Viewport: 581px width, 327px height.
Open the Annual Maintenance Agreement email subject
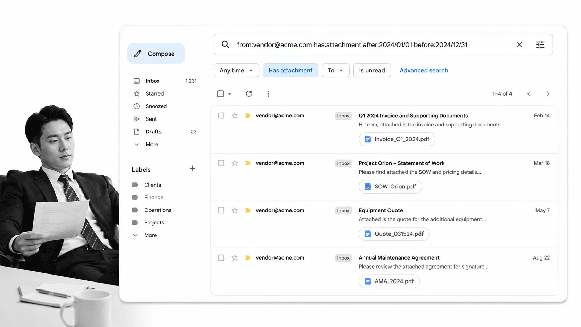click(399, 257)
